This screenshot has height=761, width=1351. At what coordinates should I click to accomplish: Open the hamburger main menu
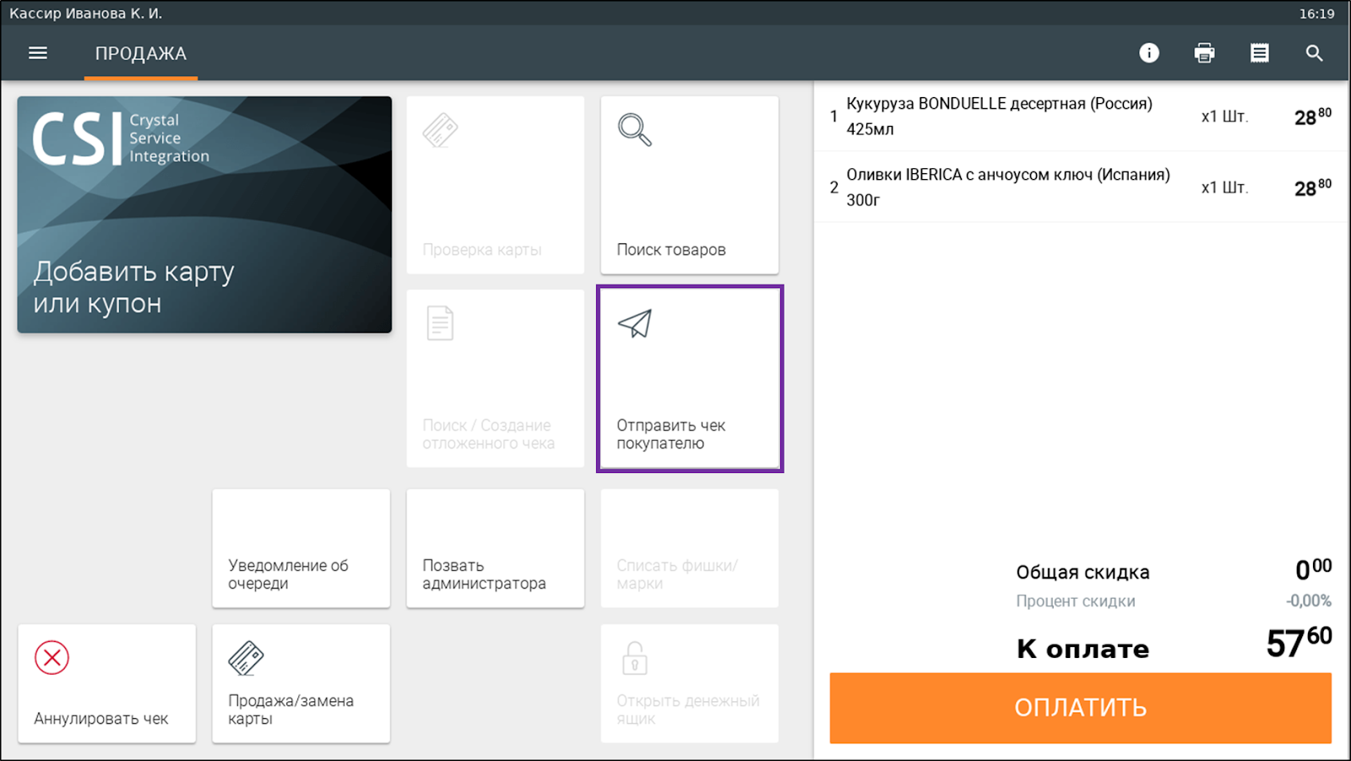point(38,53)
